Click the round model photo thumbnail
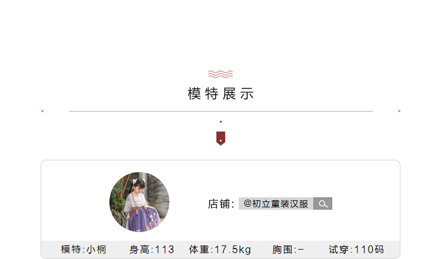Image resolution: width=441 pixels, height=259 pixels. coord(139,202)
